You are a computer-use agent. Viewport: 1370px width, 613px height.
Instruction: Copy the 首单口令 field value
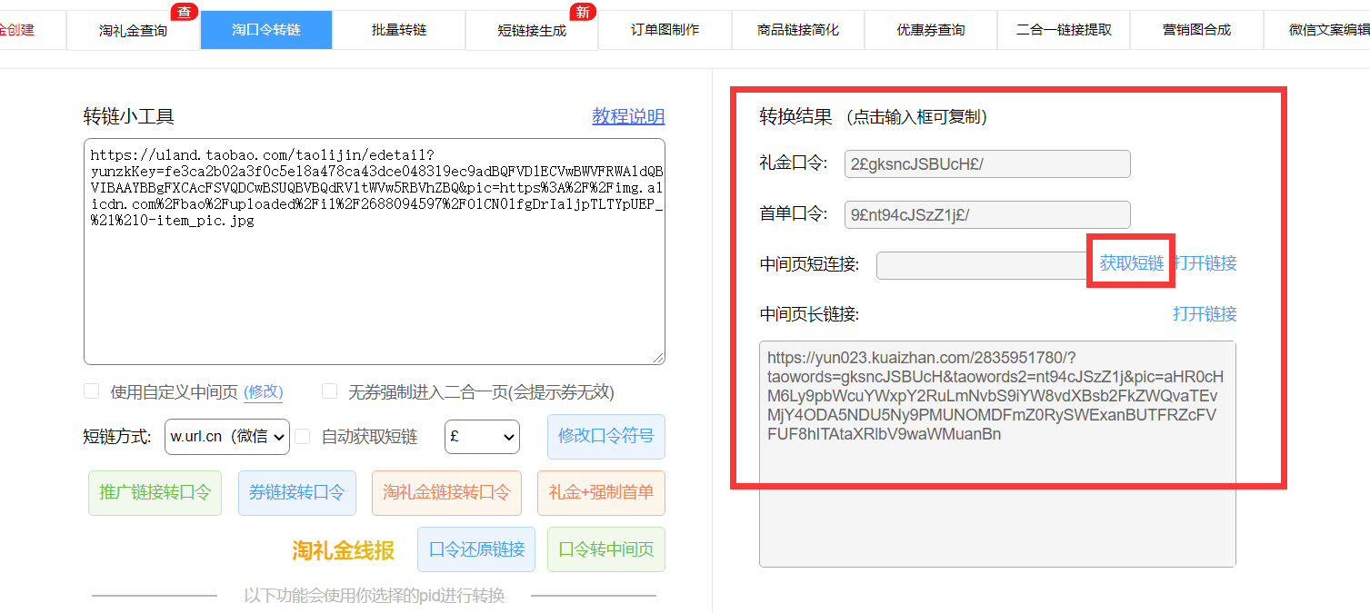(987, 214)
